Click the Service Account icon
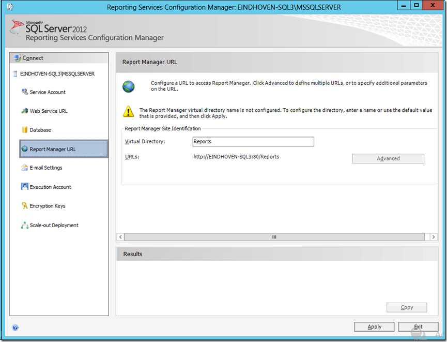This screenshot has height=342, width=447. tap(24, 92)
